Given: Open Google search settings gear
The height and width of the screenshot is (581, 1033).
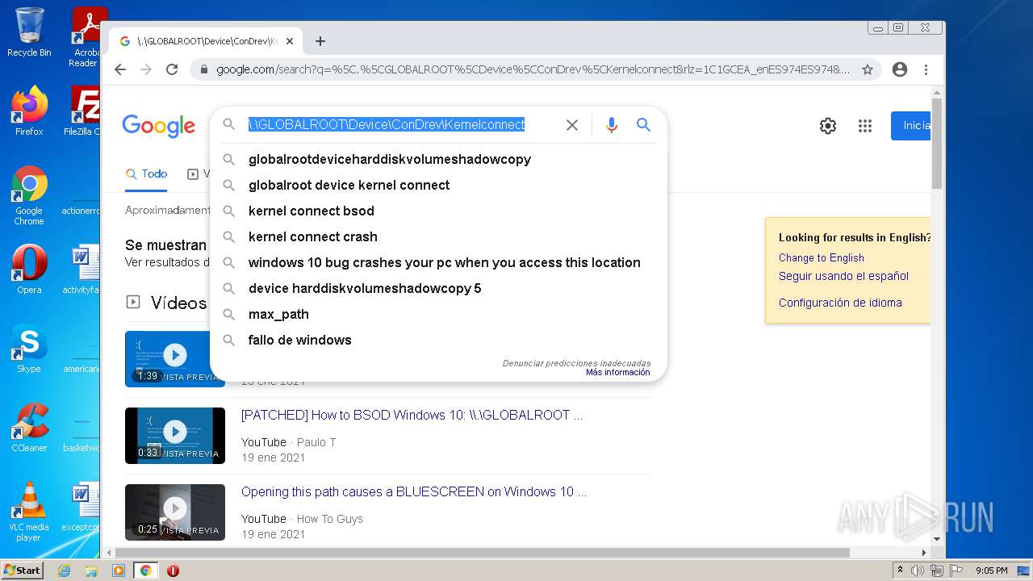Looking at the screenshot, I should click(828, 126).
